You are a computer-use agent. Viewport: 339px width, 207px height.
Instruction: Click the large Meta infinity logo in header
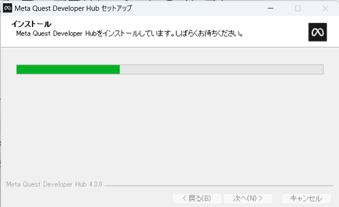[x=317, y=32]
